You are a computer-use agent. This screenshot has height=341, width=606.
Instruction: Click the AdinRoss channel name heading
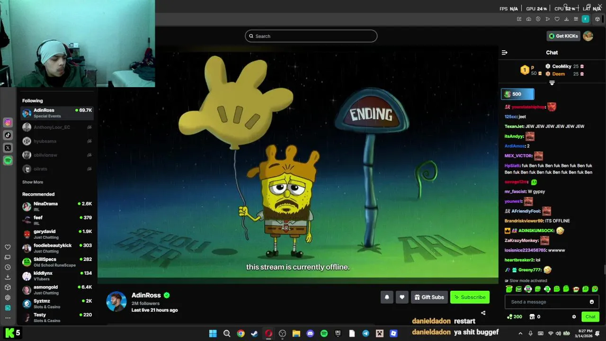point(146,295)
